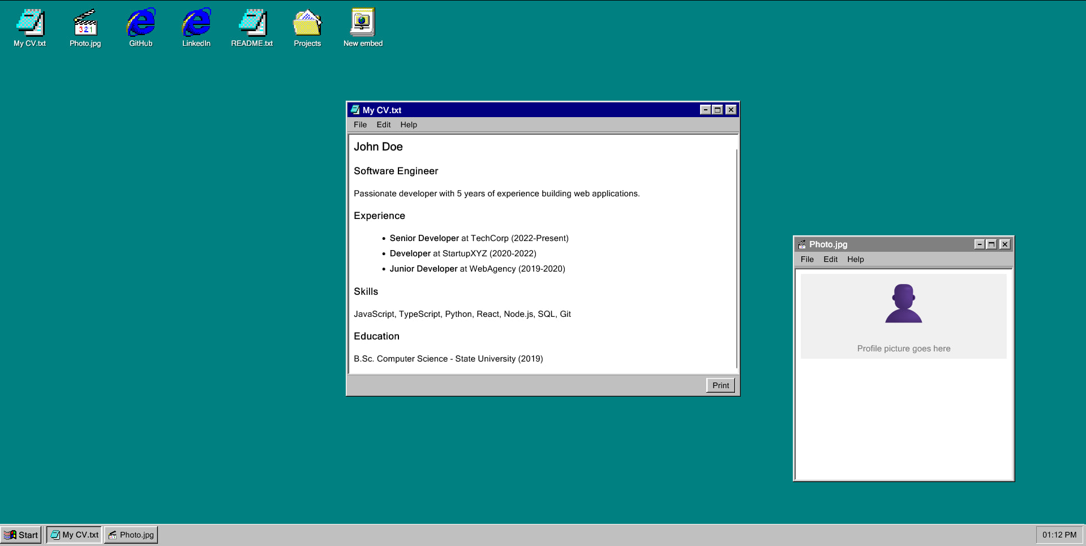Image resolution: width=1086 pixels, height=546 pixels.
Task: Open the Help menu in My CV.txt window
Action: click(409, 124)
